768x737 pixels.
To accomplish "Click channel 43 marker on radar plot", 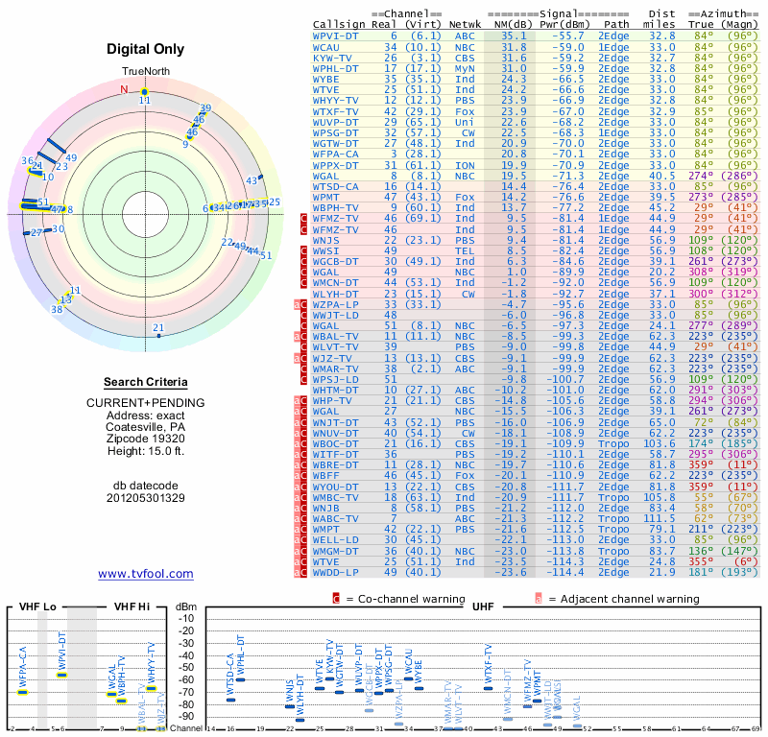I will [260, 177].
